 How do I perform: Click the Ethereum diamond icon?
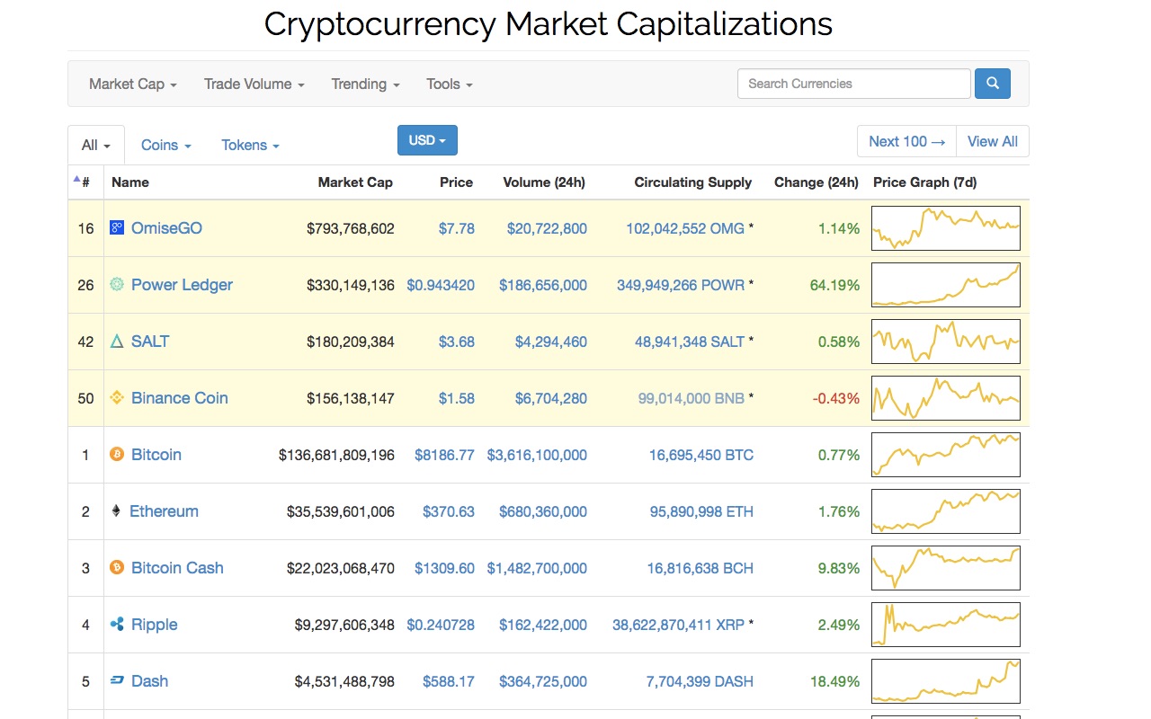click(x=116, y=510)
